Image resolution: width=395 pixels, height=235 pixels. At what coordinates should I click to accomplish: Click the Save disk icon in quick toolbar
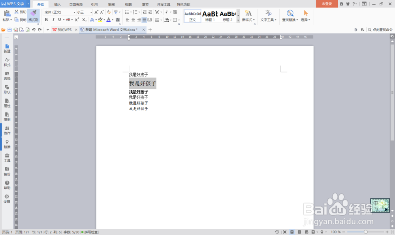pos(9,30)
